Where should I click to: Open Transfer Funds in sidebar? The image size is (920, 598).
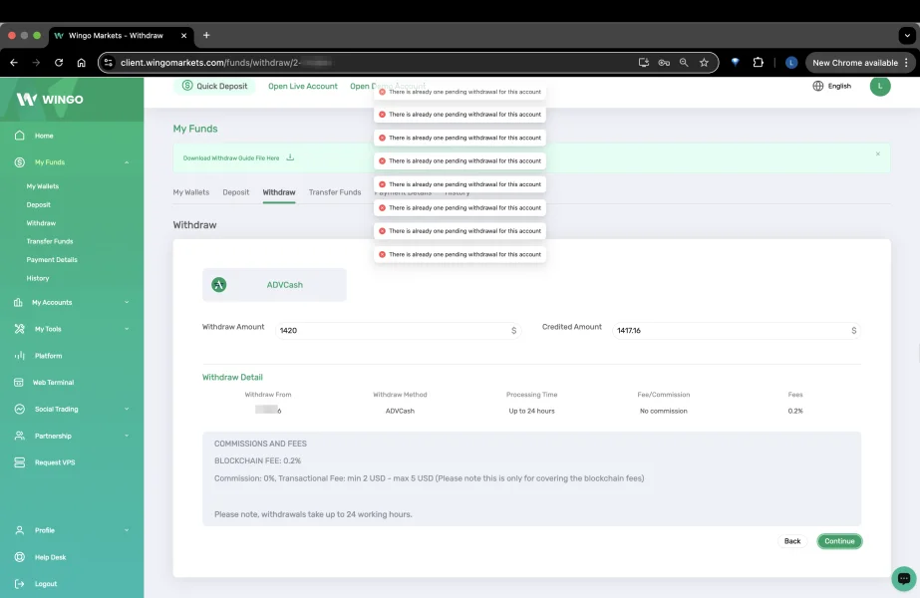point(49,241)
